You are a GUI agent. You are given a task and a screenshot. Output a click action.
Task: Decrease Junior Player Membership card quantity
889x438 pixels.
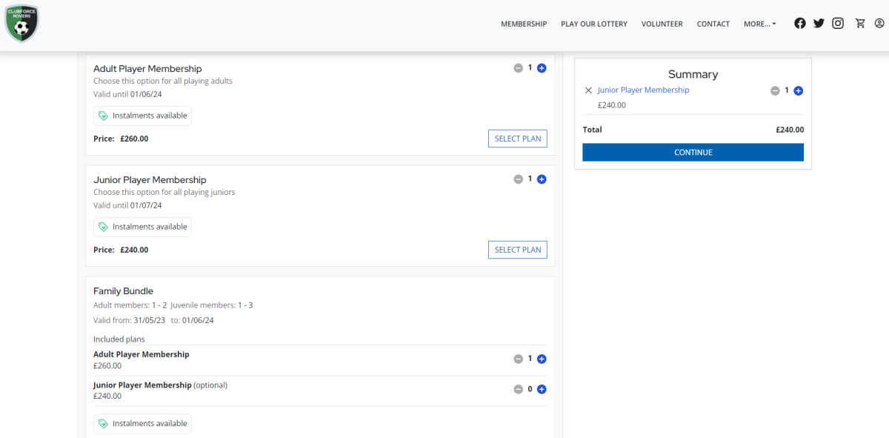(x=518, y=179)
